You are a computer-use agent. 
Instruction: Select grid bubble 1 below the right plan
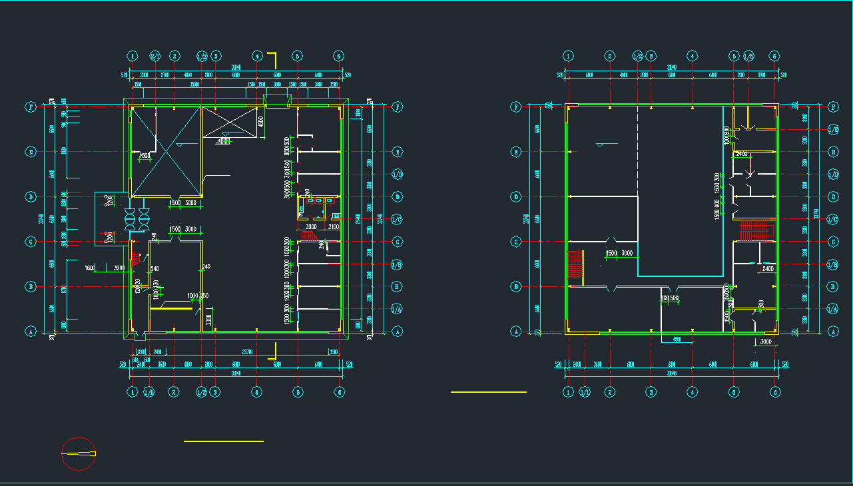(x=568, y=392)
